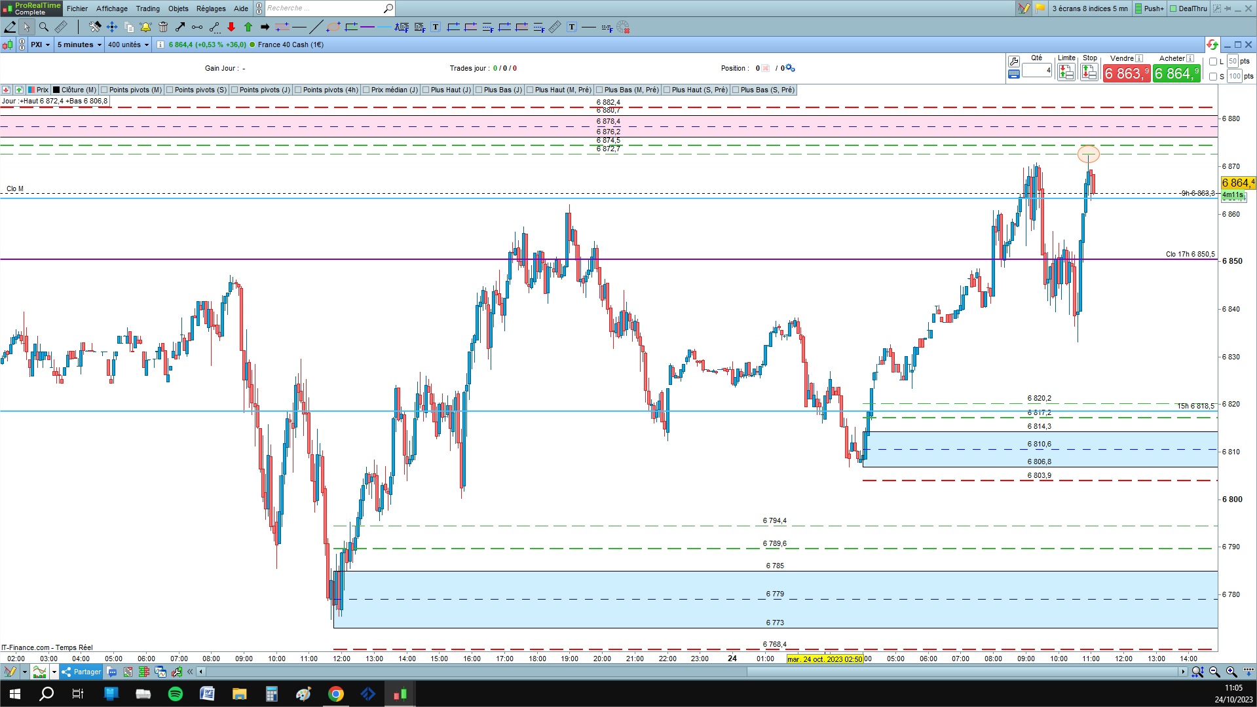Click the red Vendre price button
This screenshot has height=707, width=1257.
(1126, 73)
